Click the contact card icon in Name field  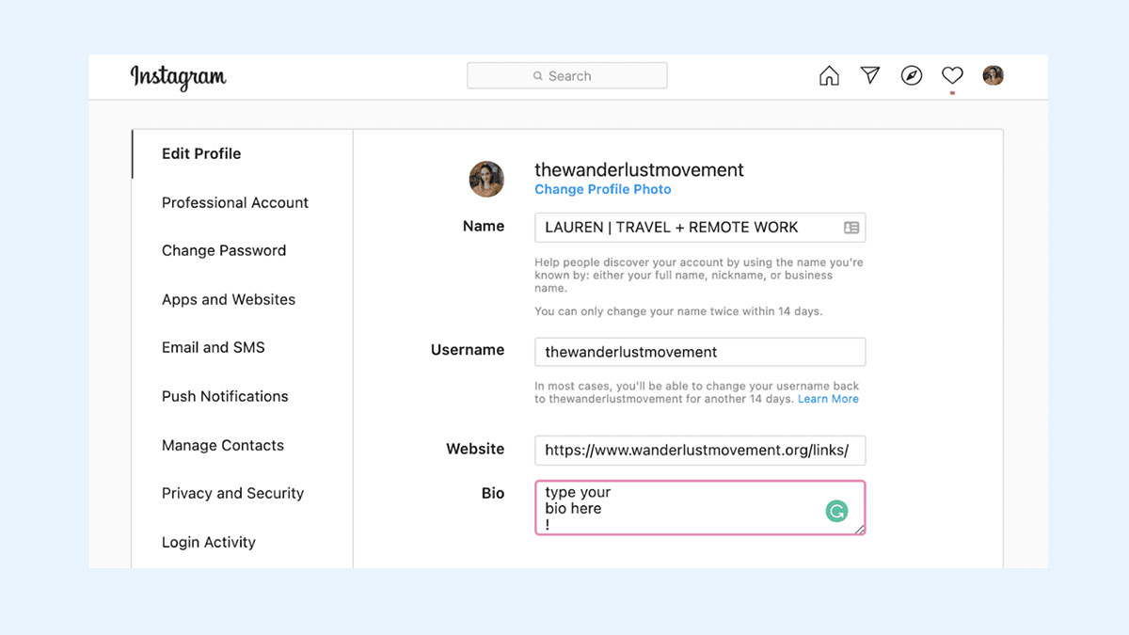[851, 228]
